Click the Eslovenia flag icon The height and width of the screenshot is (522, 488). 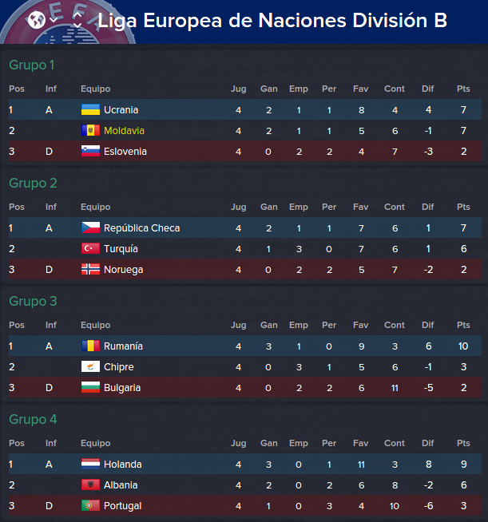click(x=90, y=151)
